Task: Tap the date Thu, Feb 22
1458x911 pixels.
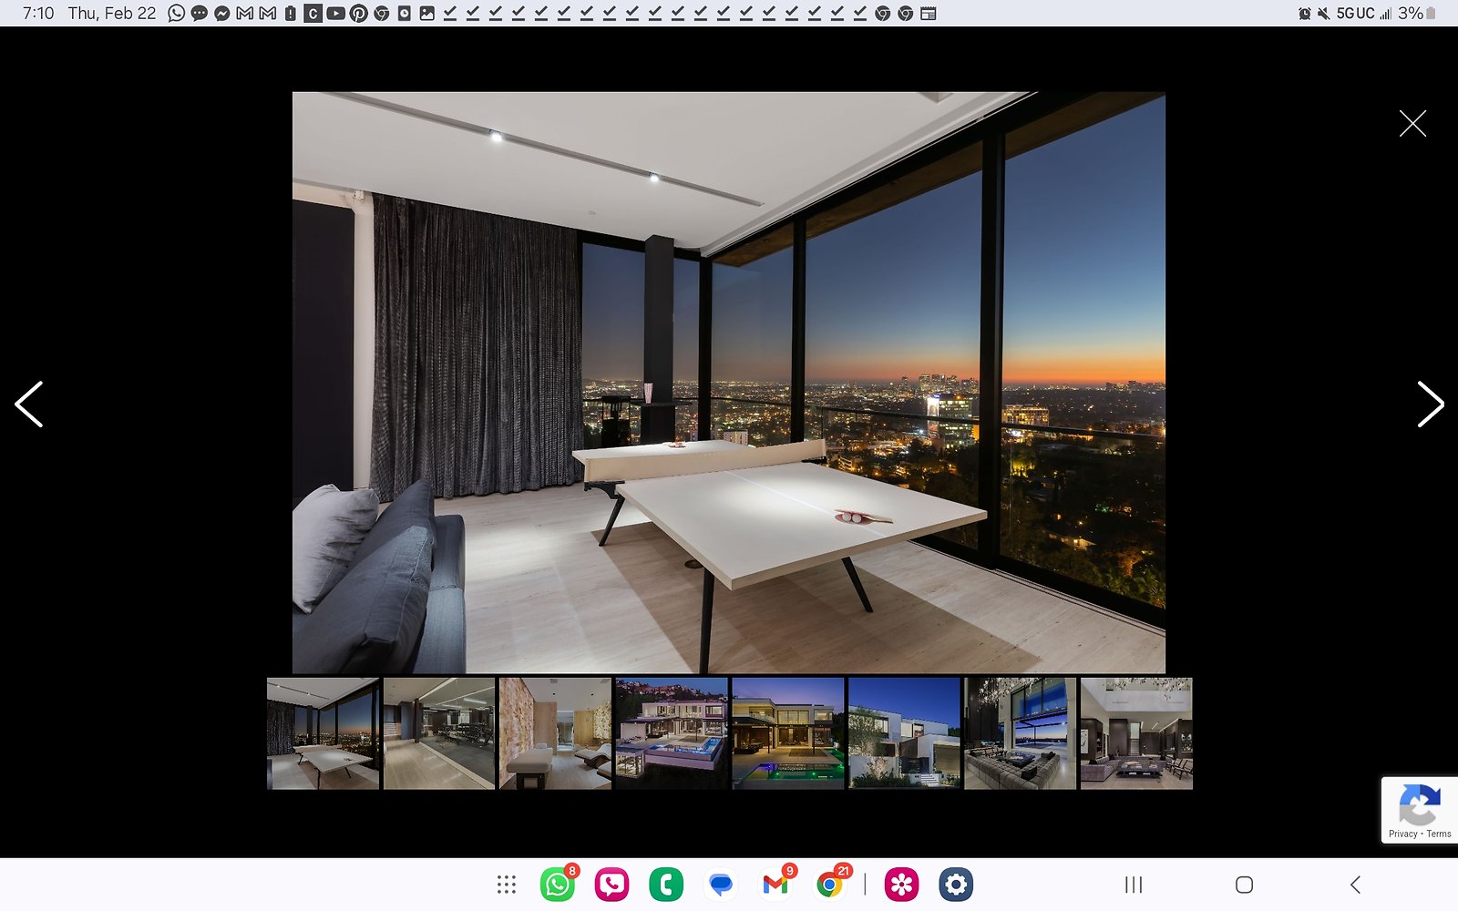Action: coord(112,13)
